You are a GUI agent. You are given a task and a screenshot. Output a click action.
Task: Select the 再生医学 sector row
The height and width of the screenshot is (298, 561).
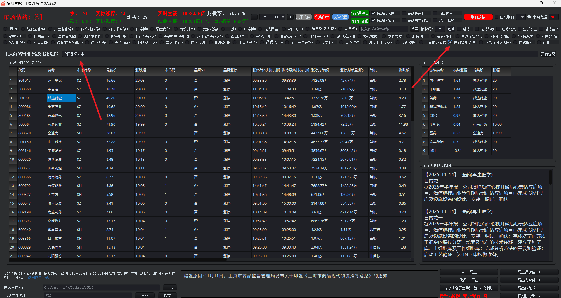point(466,80)
